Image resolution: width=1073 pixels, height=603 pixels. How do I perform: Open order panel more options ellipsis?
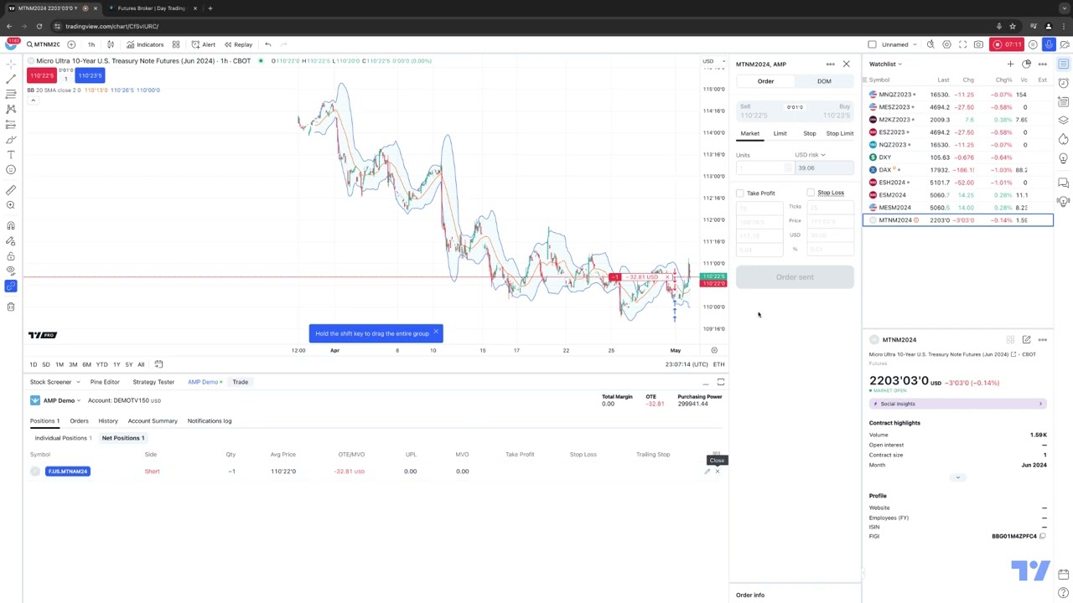(830, 64)
